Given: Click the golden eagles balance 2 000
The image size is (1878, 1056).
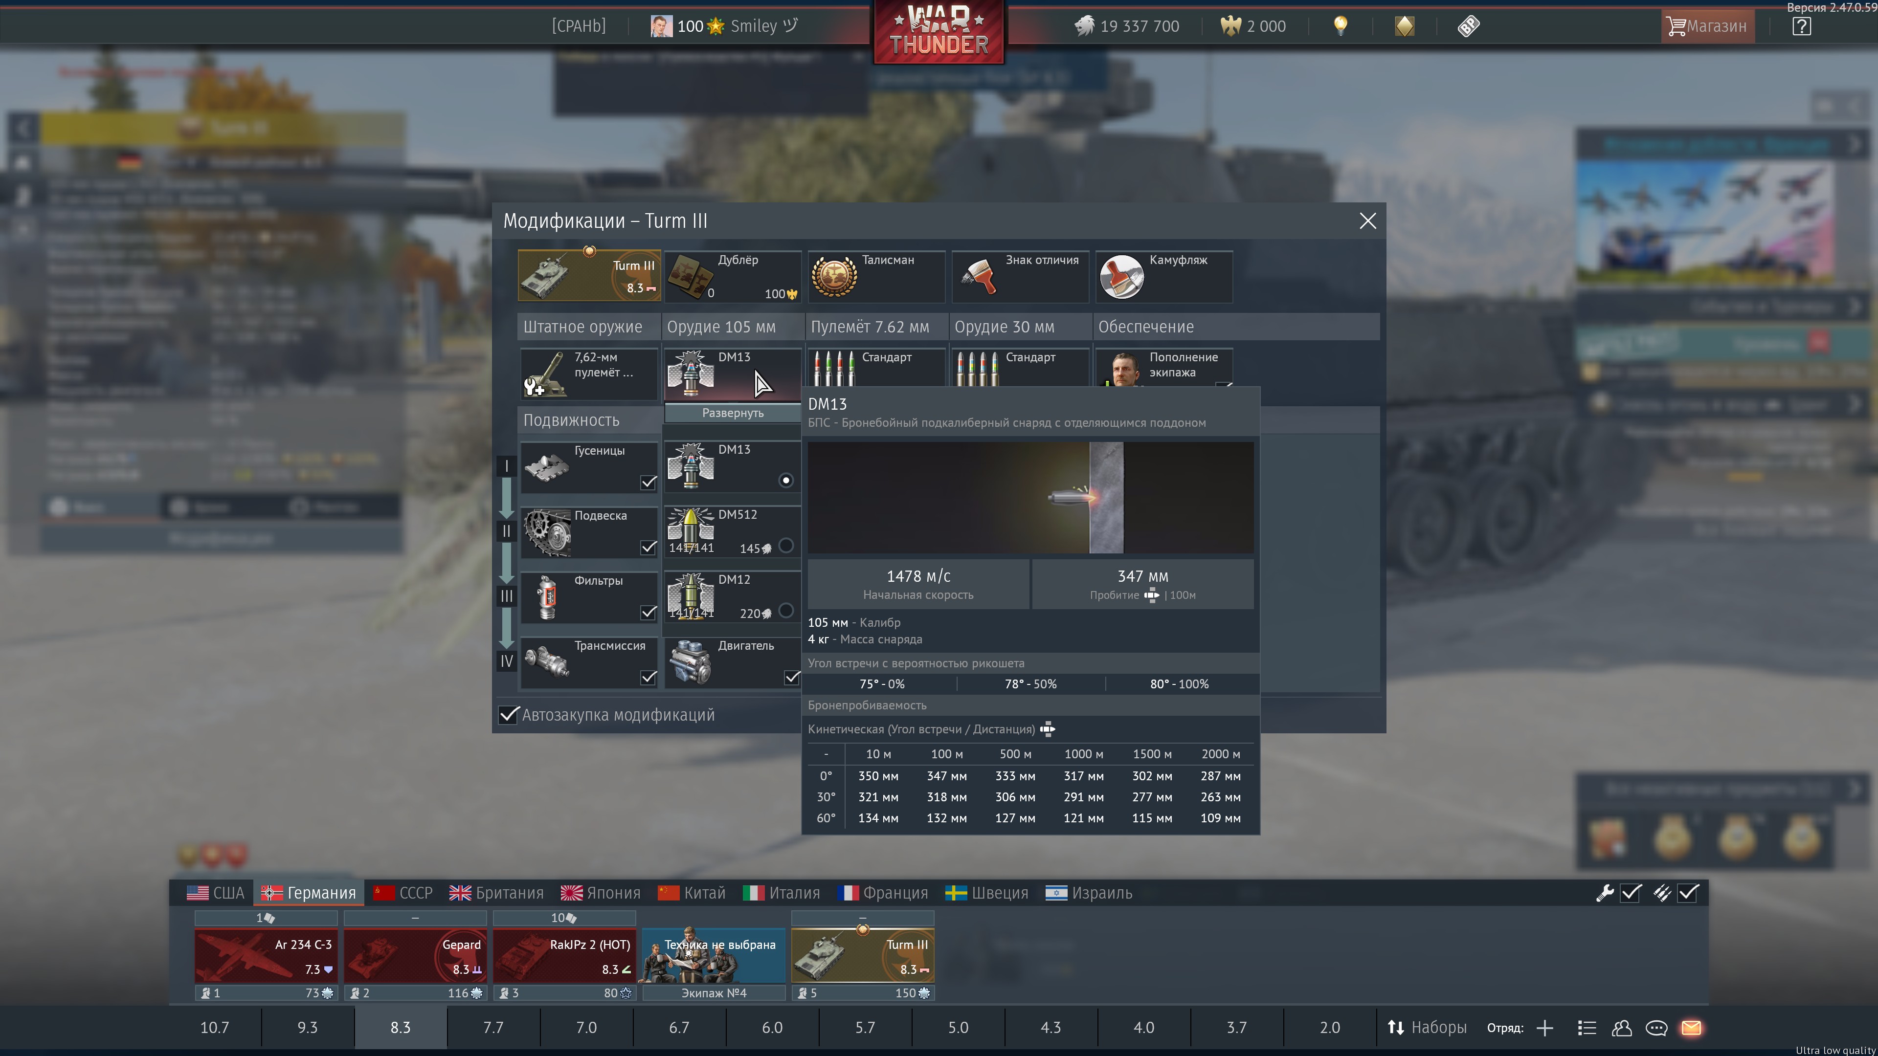Looking at the screenshot, I should click(x=1254, y=26).
